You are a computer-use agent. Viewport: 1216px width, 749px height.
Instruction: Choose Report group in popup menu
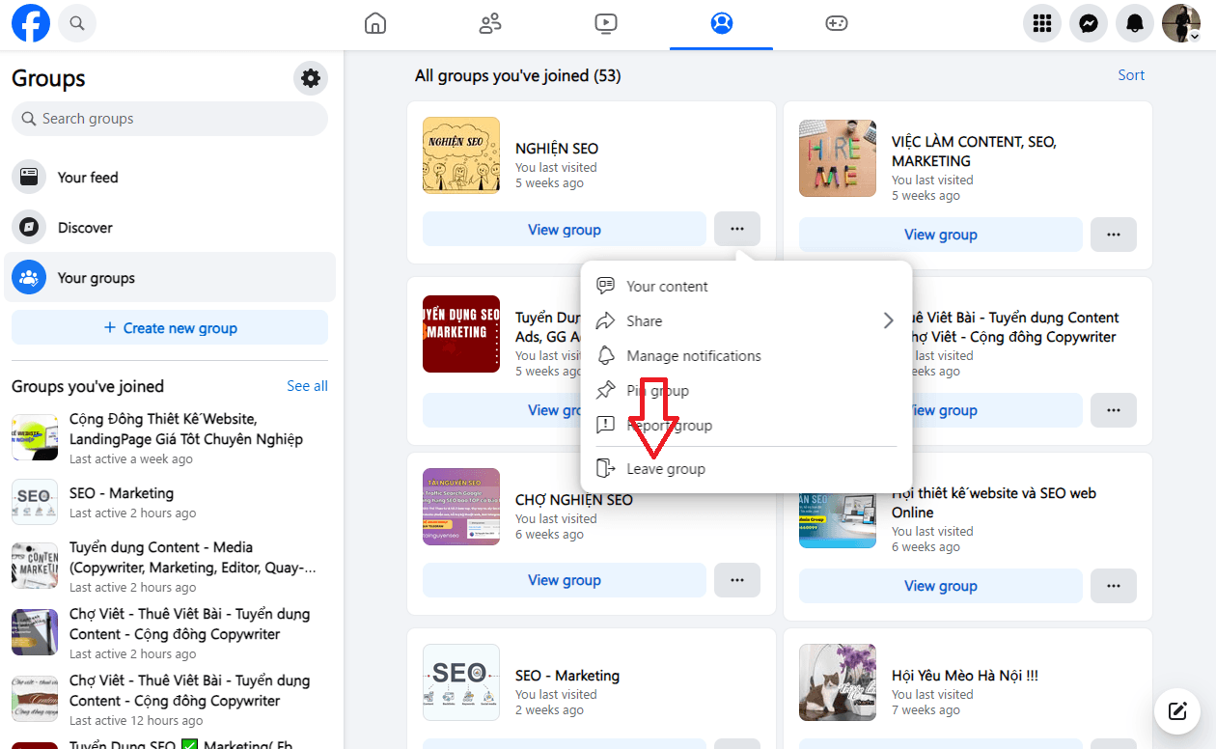click(x=746, y=426)
